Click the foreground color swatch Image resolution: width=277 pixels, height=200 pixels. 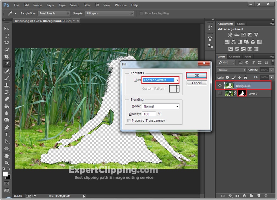[x=5, y=174]
